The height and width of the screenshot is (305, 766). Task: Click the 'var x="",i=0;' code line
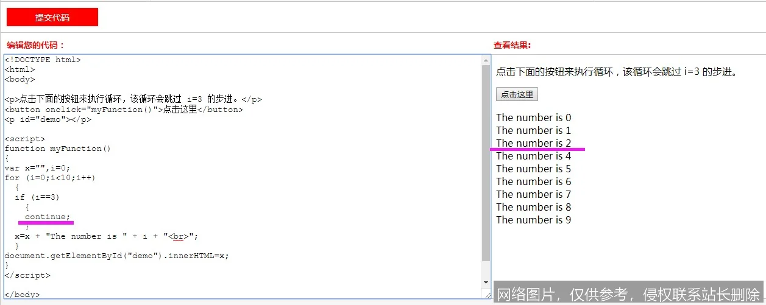(37, 168)
